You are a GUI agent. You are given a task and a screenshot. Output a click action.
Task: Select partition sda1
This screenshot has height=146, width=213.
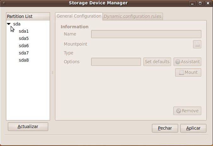click(x=24, y=31)
